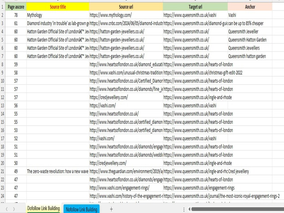
Task: Click the heartsoflondon diamonds/fine_je url cell
Action: point(126,89)
